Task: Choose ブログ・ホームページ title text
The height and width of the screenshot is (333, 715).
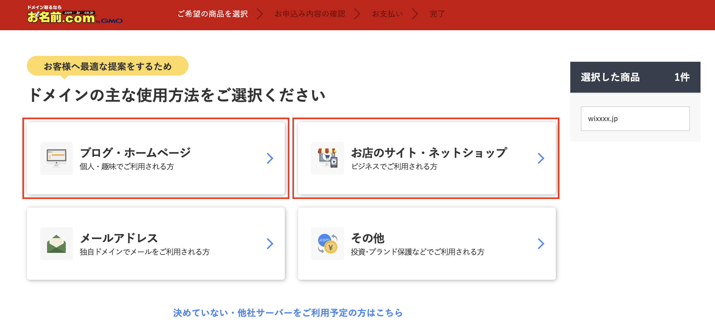Action: point(135,153)
